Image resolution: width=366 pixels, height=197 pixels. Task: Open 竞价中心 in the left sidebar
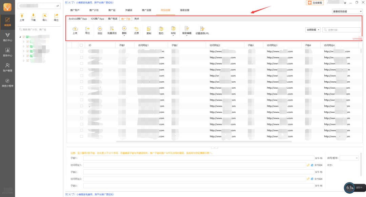[x=7, y=37]
